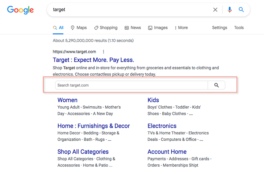Expand the More search options menu
Screen dimensions: 264x174
coord(181,28)
